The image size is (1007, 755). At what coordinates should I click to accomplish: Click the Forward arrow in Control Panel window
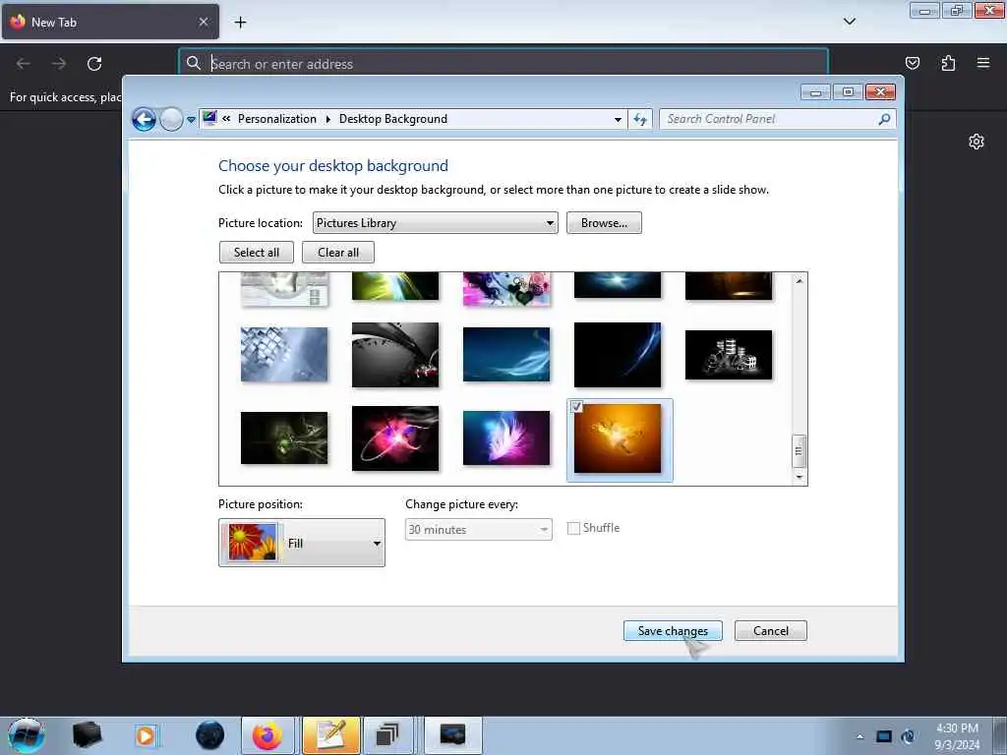tap(171, 119)
